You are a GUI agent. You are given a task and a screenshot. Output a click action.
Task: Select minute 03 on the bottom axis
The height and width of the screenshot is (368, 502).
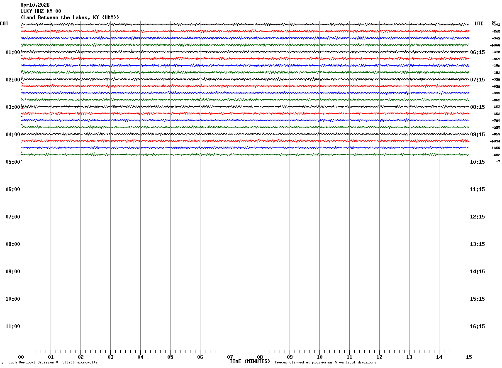pos(110,357)
